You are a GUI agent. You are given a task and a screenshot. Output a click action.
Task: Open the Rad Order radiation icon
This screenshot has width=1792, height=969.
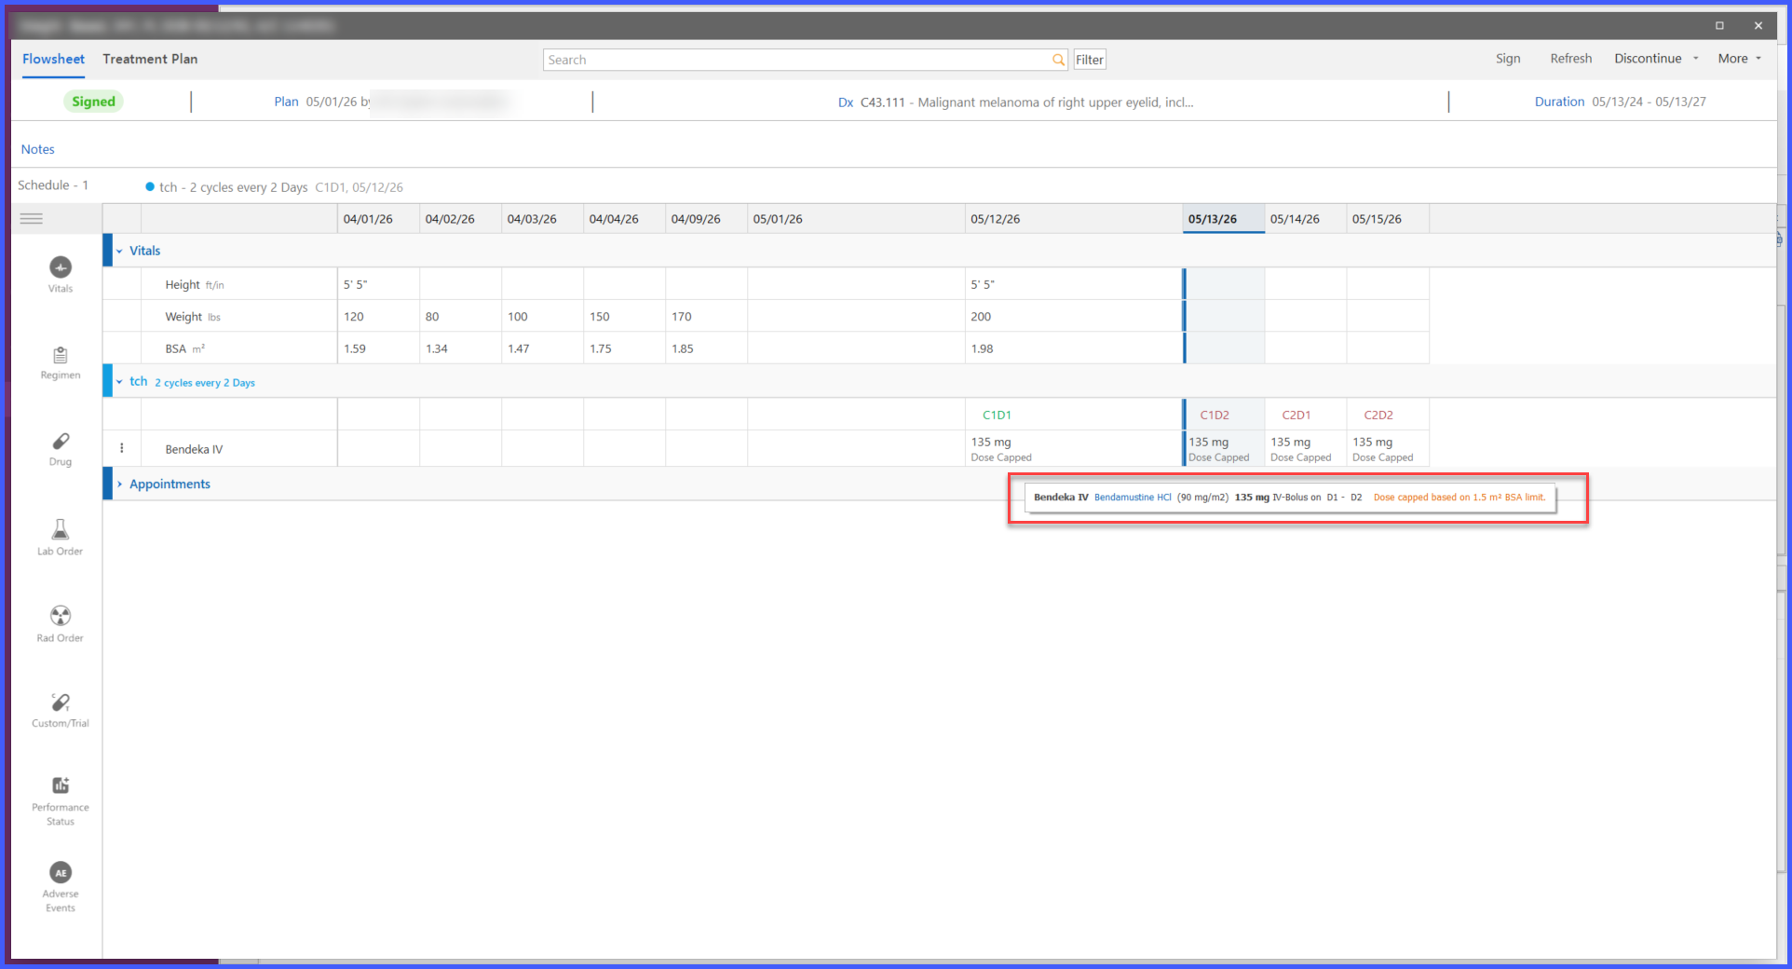pos(61,616)
